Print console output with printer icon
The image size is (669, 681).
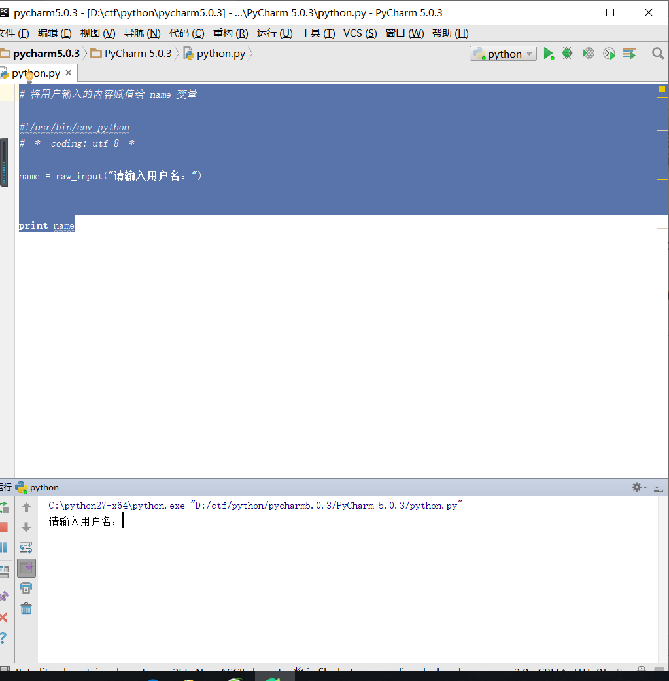pyautogui.click(x=26, y=588)
